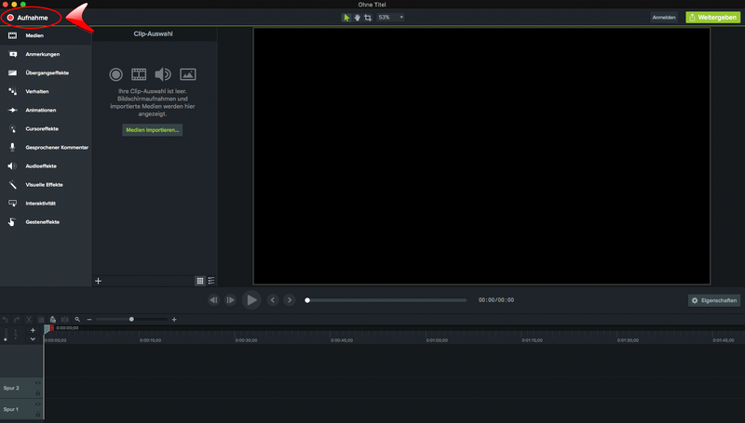Step forward one frame in the player
Viewport: 745px width, 423px height.
(230, 300)
